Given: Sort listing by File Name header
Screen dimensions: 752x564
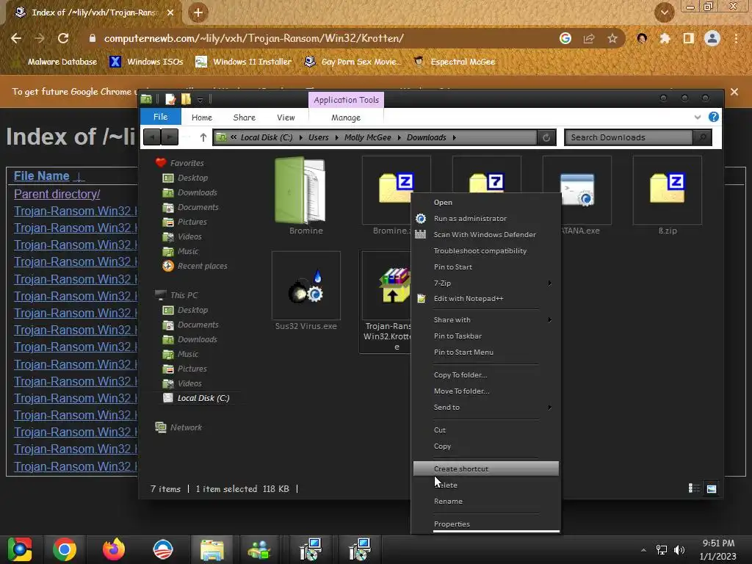Looking at the screenshot, I should coord(42,176).
